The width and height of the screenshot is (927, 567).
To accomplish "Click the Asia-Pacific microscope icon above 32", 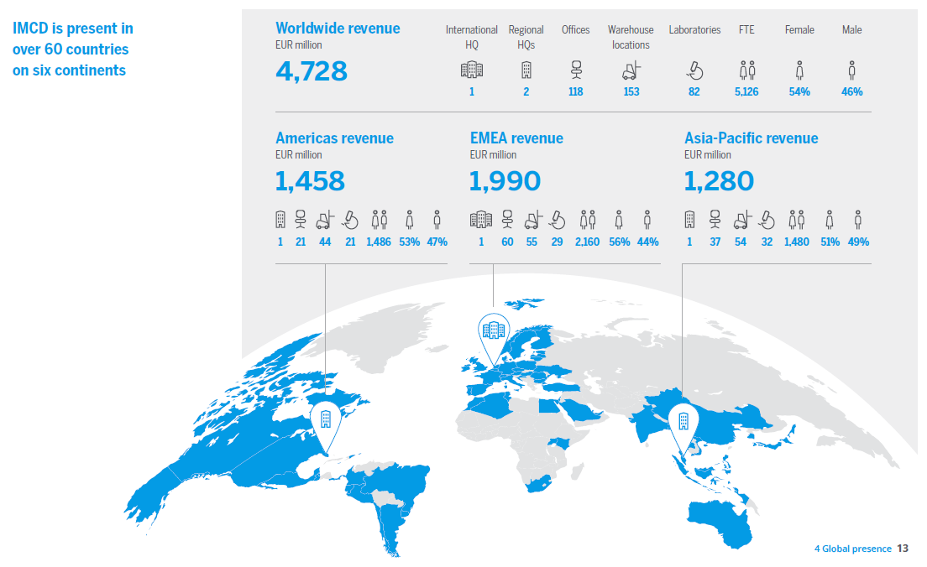I will 767,220.
